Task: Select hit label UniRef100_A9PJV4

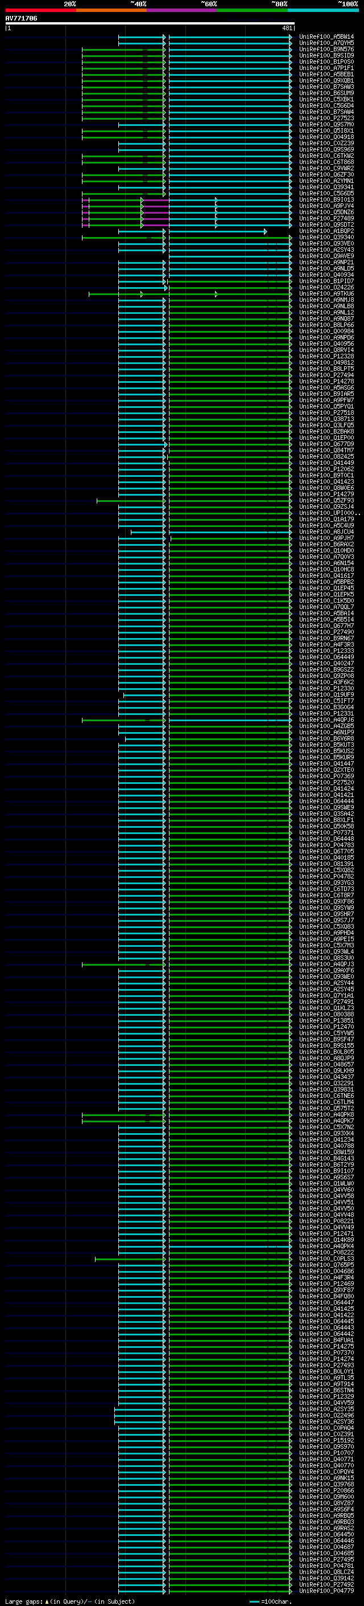Action: click(x=326, y=206)
